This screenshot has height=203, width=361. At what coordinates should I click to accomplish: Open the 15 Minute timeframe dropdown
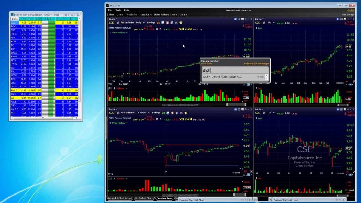[x=143, y=113]
